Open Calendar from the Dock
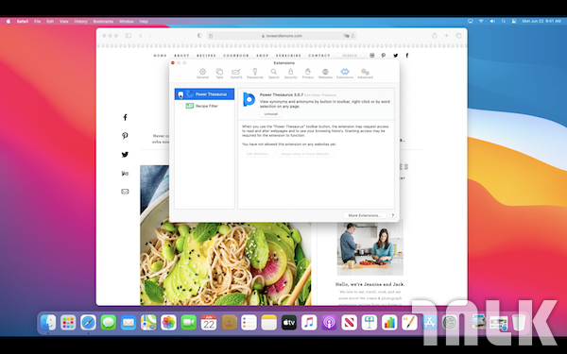 coord(209,323)
